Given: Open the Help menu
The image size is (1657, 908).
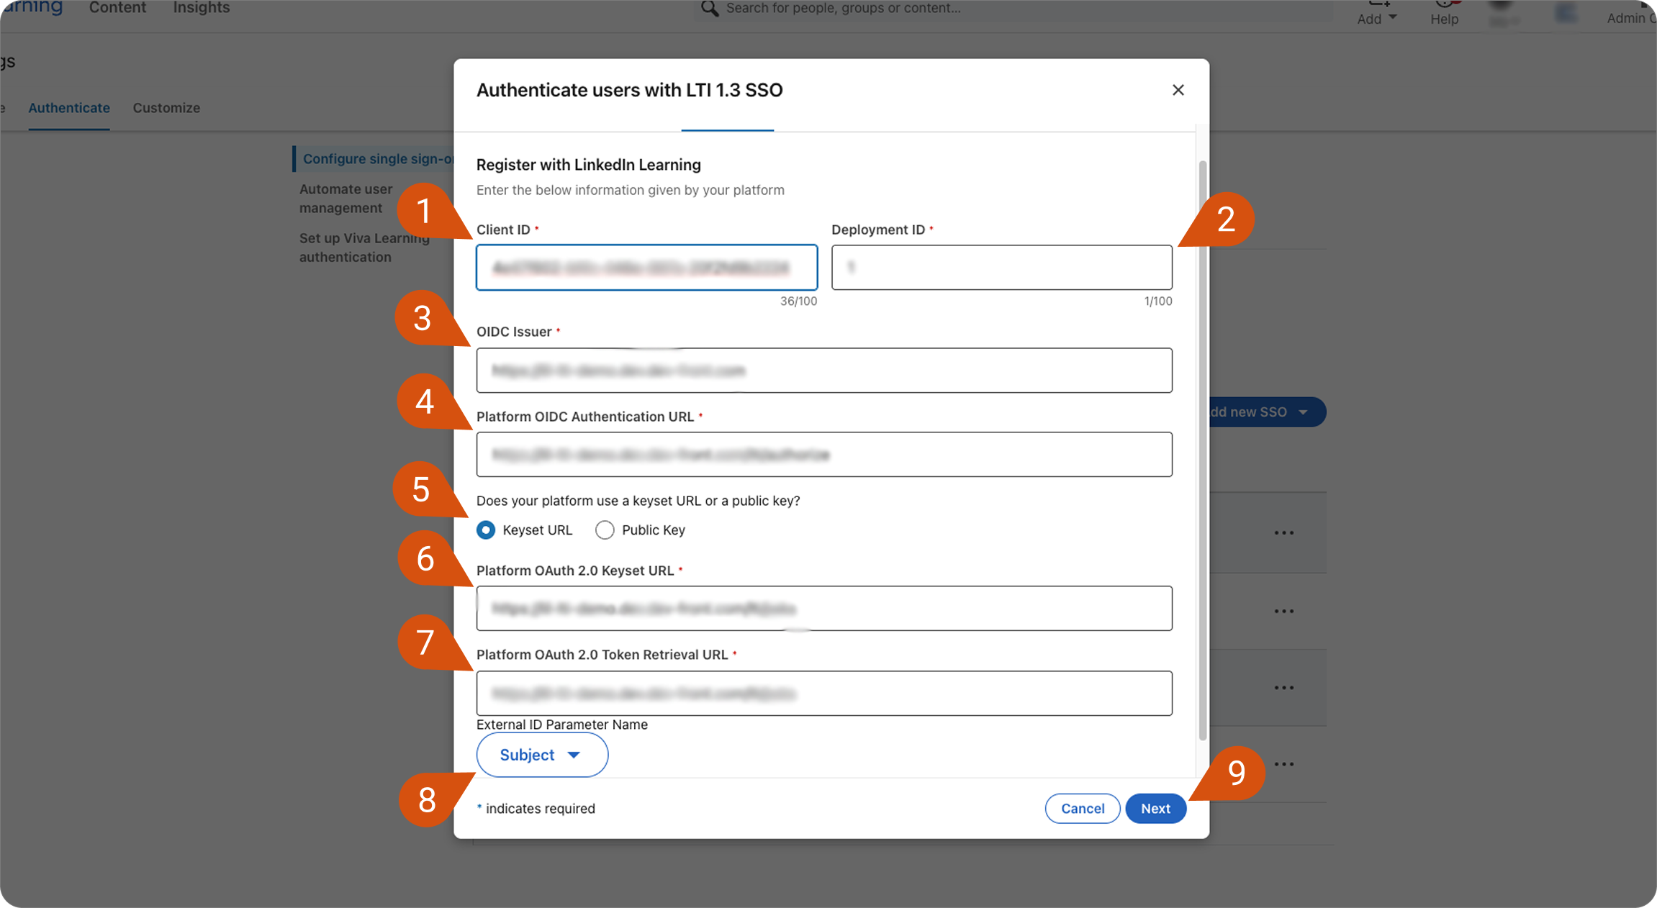Looking at the screenshot, I should click(x=1444, y=14).
